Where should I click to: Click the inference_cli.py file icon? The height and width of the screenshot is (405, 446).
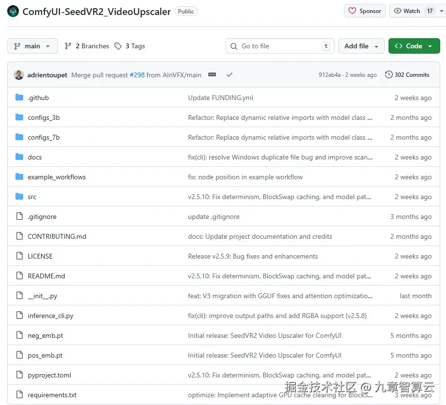pos(19,316)
